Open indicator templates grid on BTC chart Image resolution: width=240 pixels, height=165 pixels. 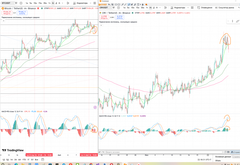tap(95, 3)
